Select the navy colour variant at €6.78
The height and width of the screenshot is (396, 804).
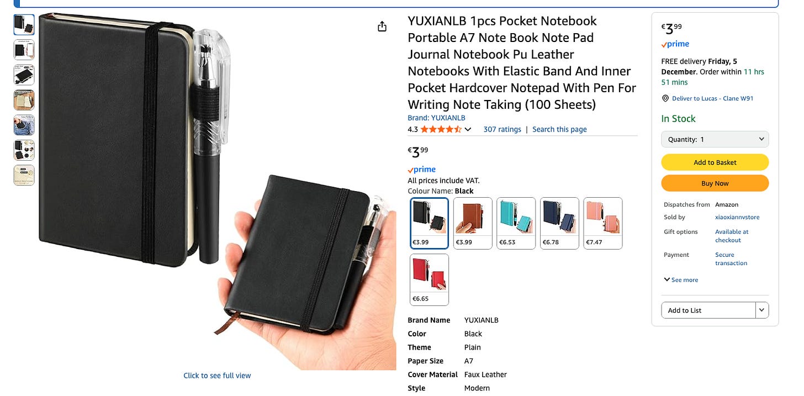click(559, 223)
